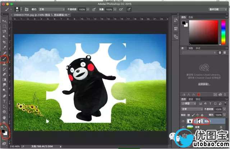Switch libraries to list view

(x=225, y=53)
